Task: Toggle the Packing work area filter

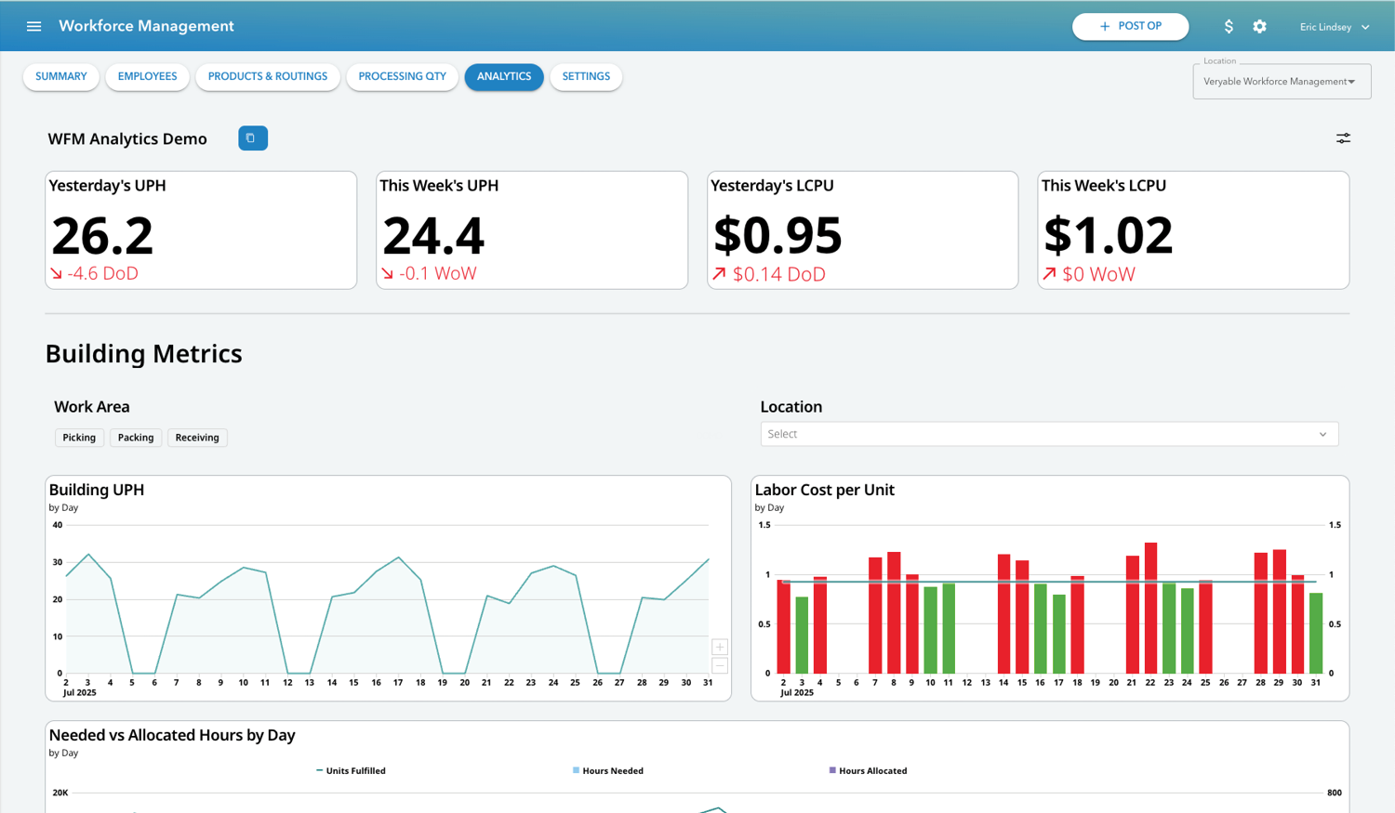Action: 136,437
